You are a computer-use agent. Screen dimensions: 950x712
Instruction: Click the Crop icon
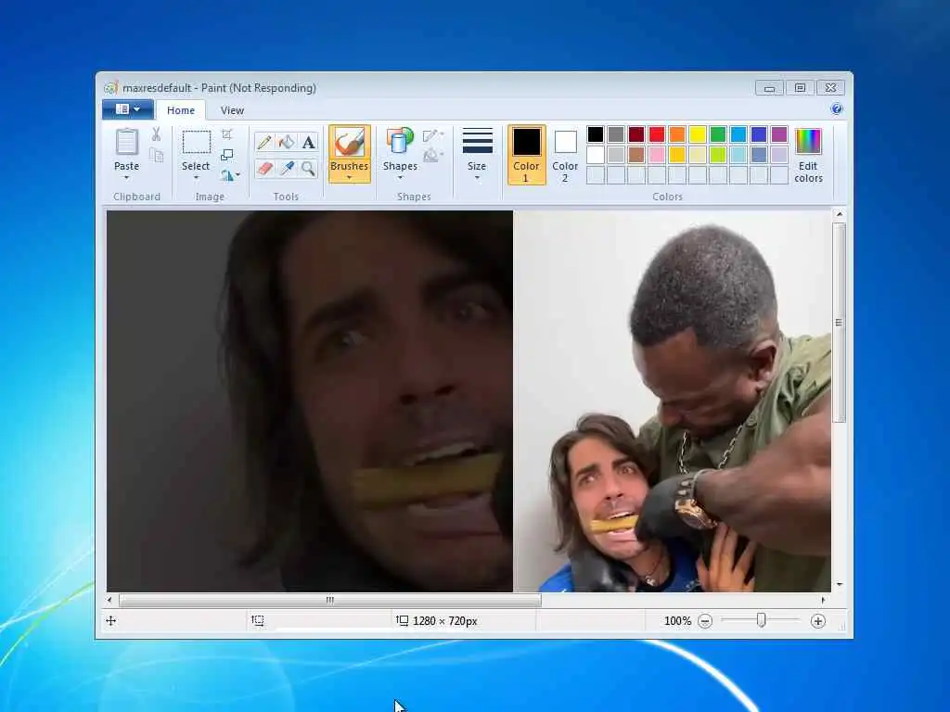[227, 134]
